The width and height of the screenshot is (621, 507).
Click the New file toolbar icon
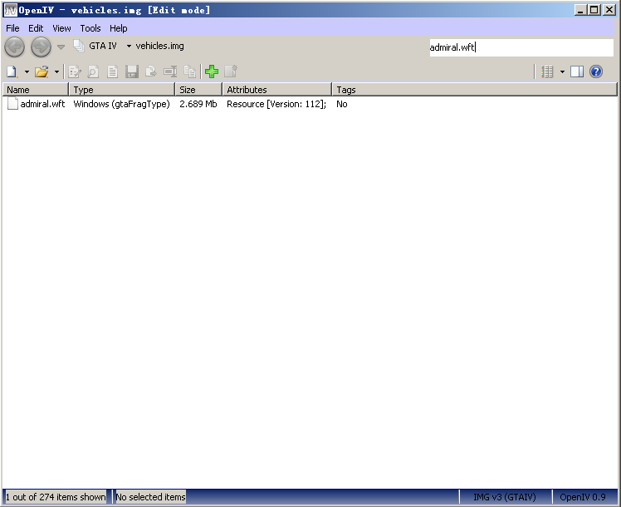click(12, 71)
